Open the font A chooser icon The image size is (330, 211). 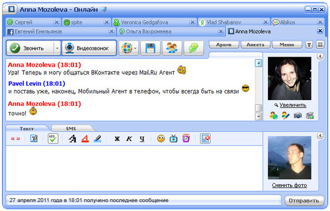(x=73, y=138)
